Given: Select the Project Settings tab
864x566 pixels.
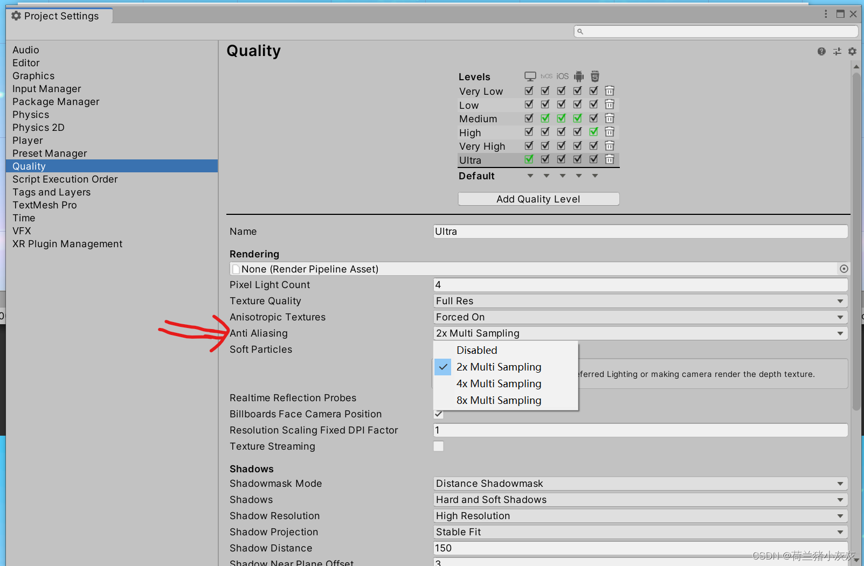Looking at the screenshot, I should (x=59, y=16).
